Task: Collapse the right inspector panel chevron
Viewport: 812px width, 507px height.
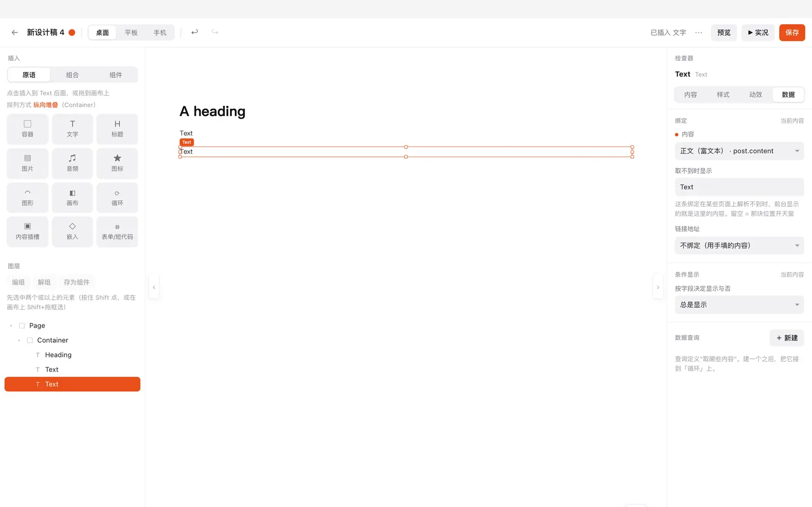Action: tap(658, 287)
